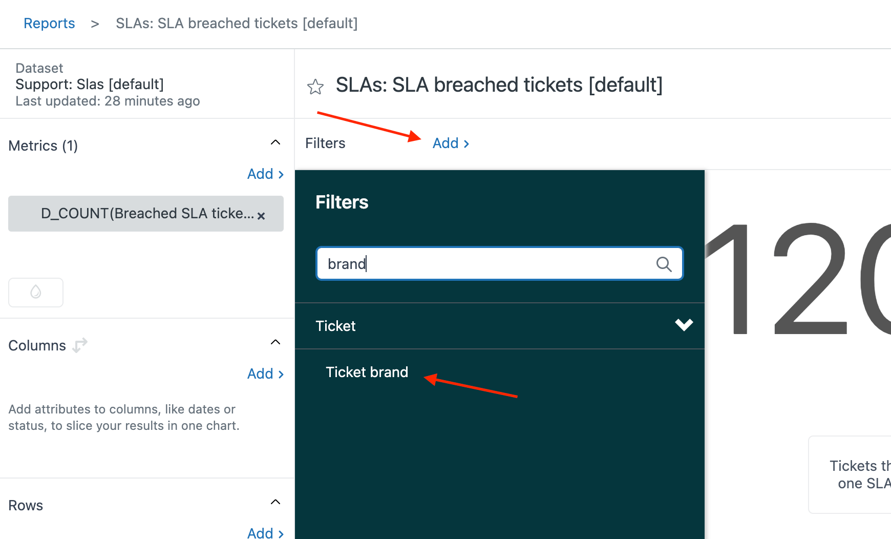This screenshot has width=891, height=539.
Task: Click the chevron beside the Rows Add link
Action: coord(280,533)
